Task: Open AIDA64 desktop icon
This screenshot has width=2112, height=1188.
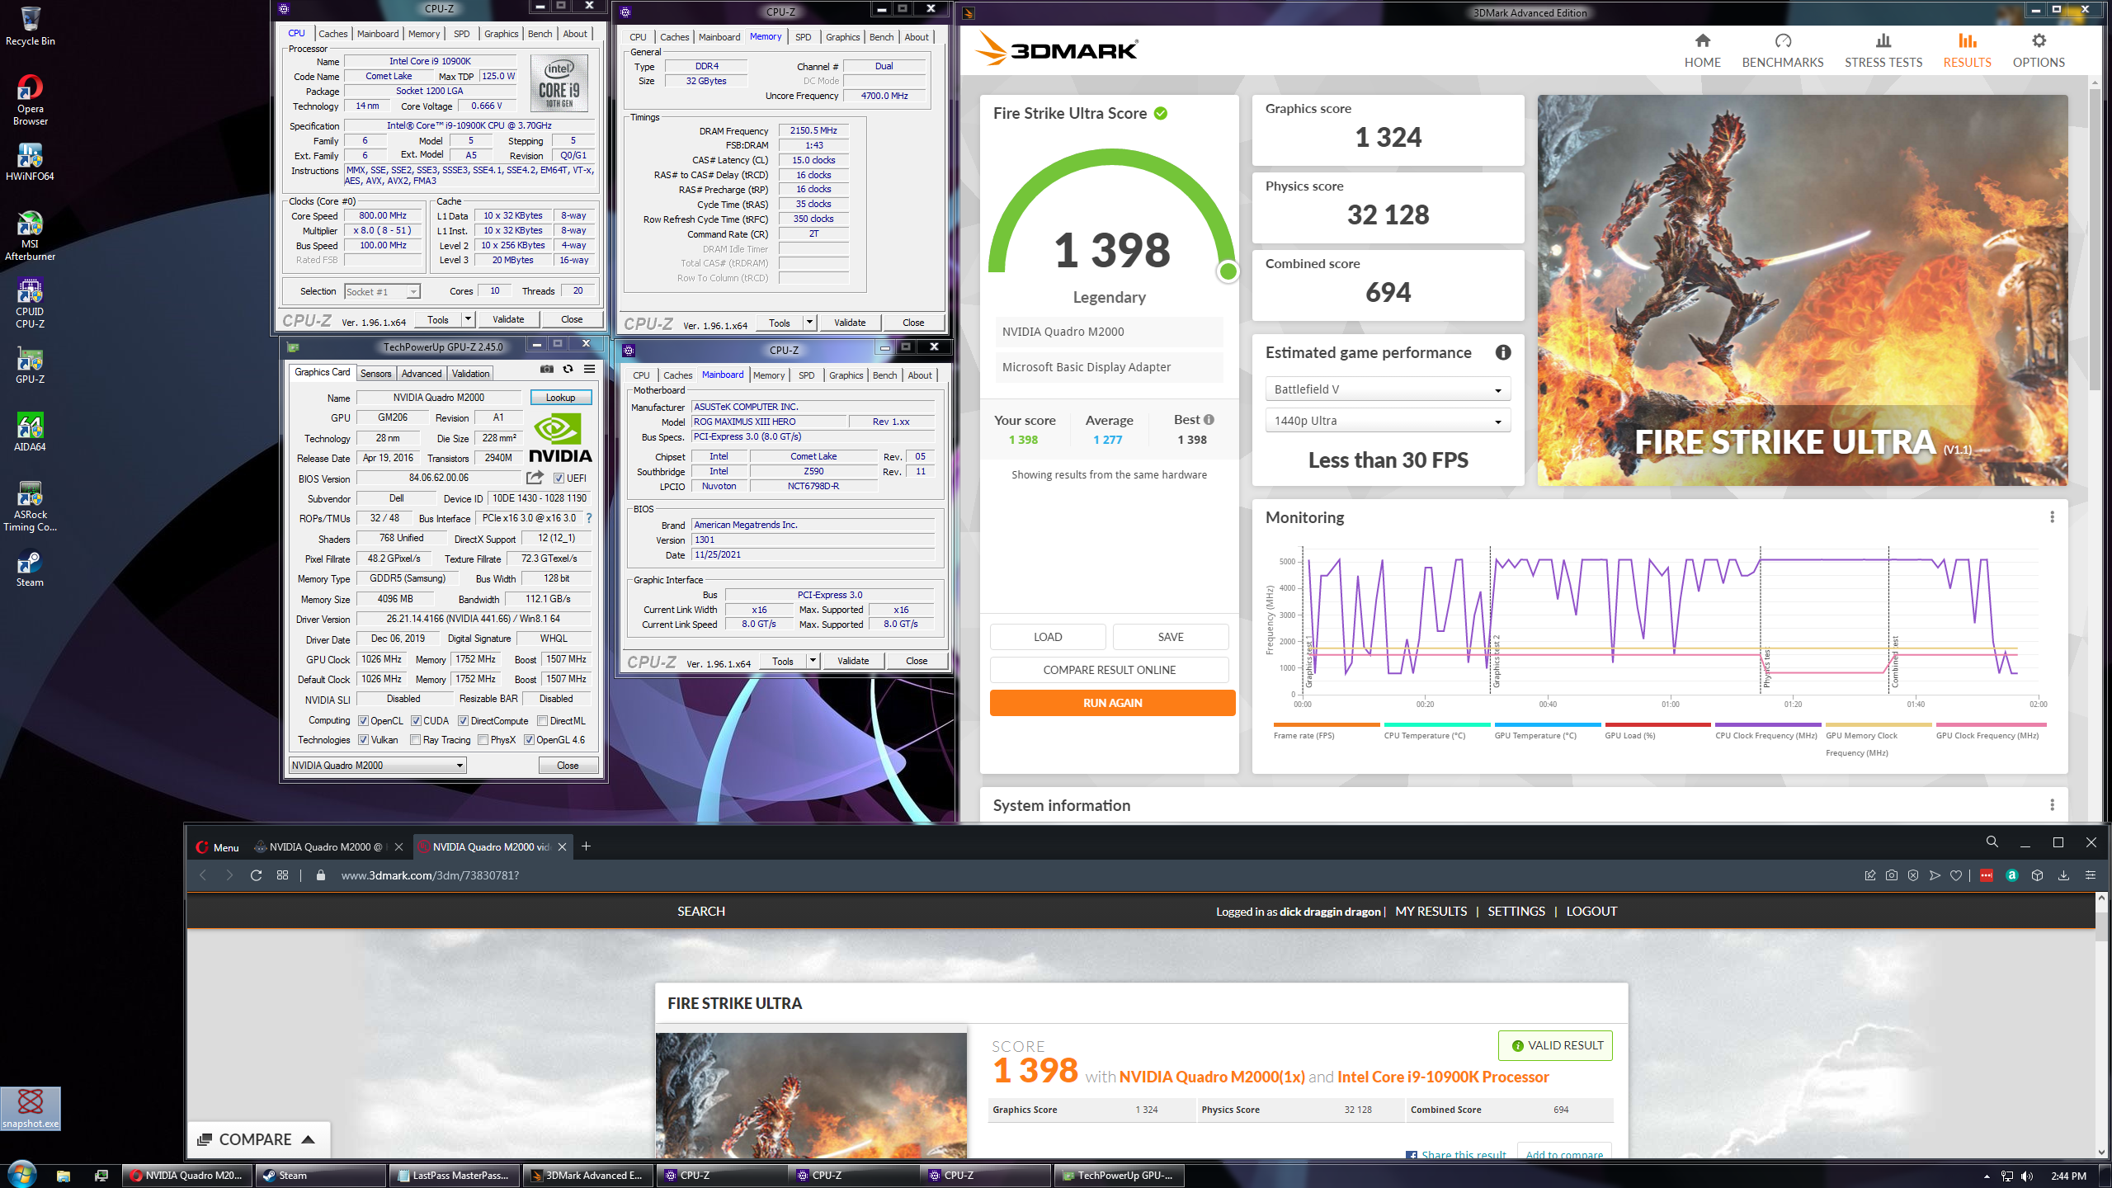Action: 30,432
